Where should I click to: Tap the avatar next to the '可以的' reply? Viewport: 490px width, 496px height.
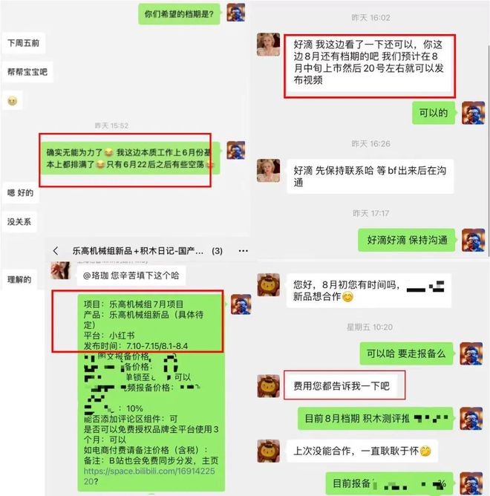tap(473, 113)
